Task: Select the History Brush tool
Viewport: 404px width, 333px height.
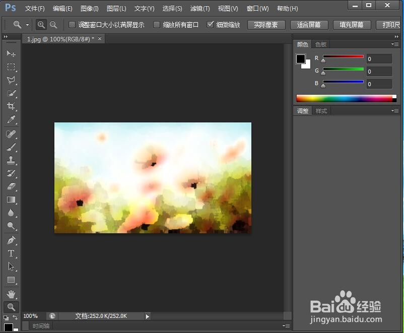Action: pyautogui.click(x=11, y=173)
